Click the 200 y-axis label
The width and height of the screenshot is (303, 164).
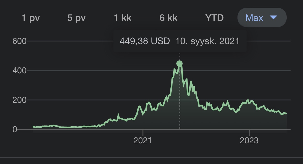point(19,100)
